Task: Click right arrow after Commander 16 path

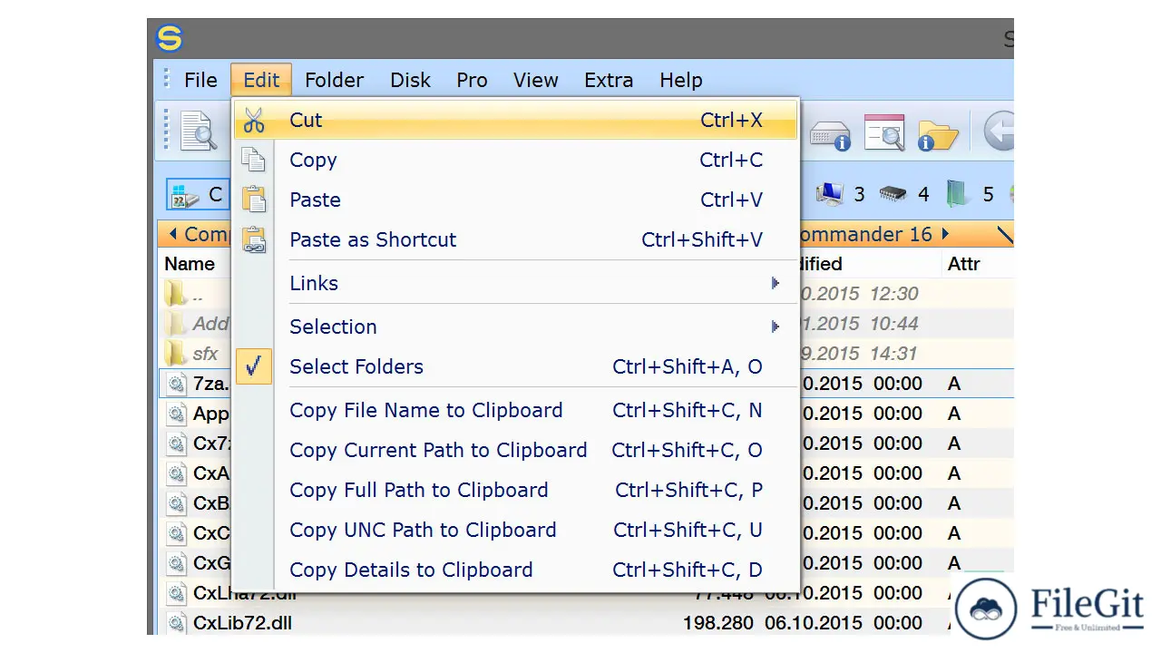Action: coord(945,234)
